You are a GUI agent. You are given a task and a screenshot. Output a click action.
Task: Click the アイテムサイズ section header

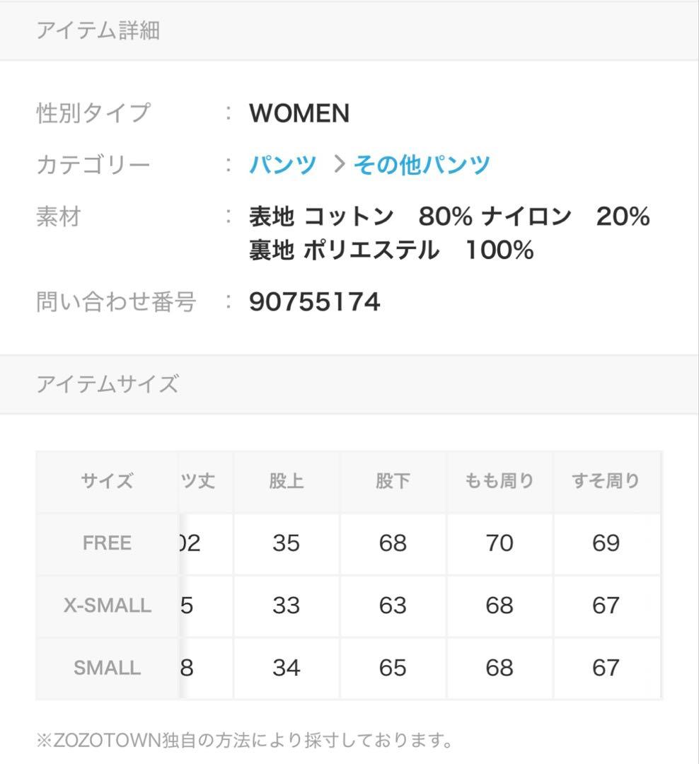click(x=108, y=384)
